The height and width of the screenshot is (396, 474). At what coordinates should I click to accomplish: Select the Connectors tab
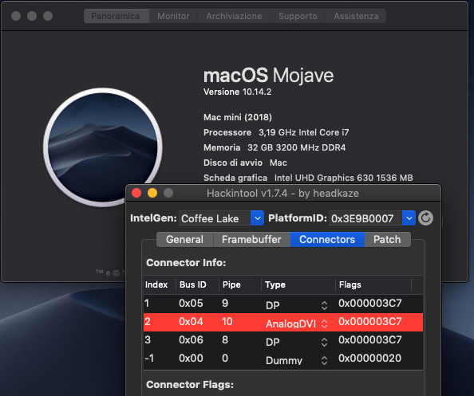coord(327,239)
